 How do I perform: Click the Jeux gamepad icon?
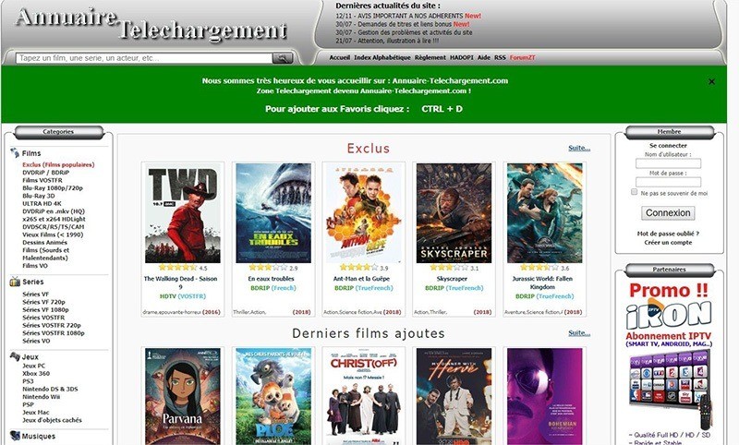pos(15,356)
